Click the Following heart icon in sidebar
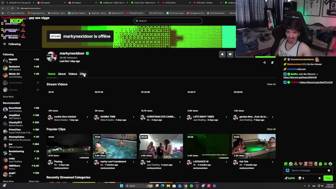Image resolution: width=336 pixels, height=189 pixels. point(4,44)
